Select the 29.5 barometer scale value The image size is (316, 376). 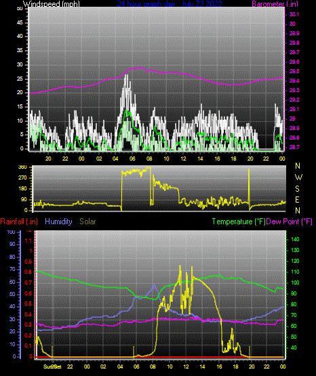coord(294,71)
